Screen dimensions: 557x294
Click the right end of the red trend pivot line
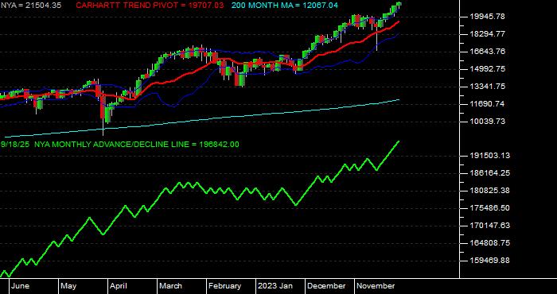click(399, 21)
